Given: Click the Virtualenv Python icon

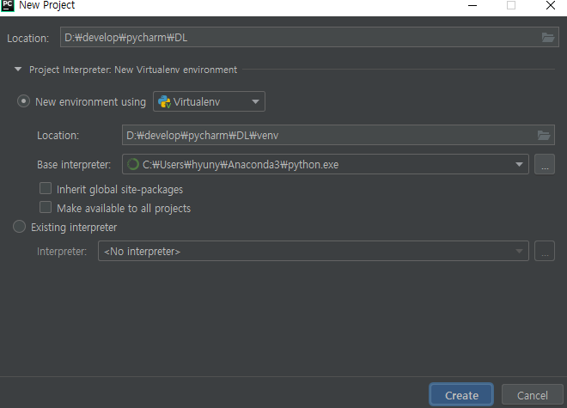Looking at the screenshot, I should click(165, 101).
